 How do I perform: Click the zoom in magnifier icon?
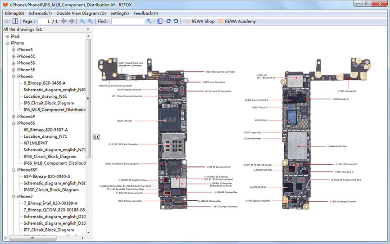[90, 21]
